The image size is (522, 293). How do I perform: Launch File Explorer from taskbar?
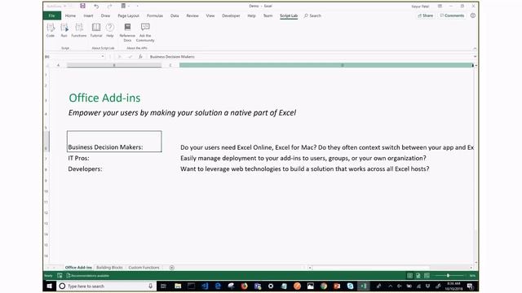tap(178, 286)
